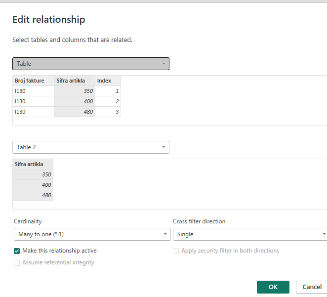
Task: Click the 400 cell in Table 2 preview
Action: 33,185
